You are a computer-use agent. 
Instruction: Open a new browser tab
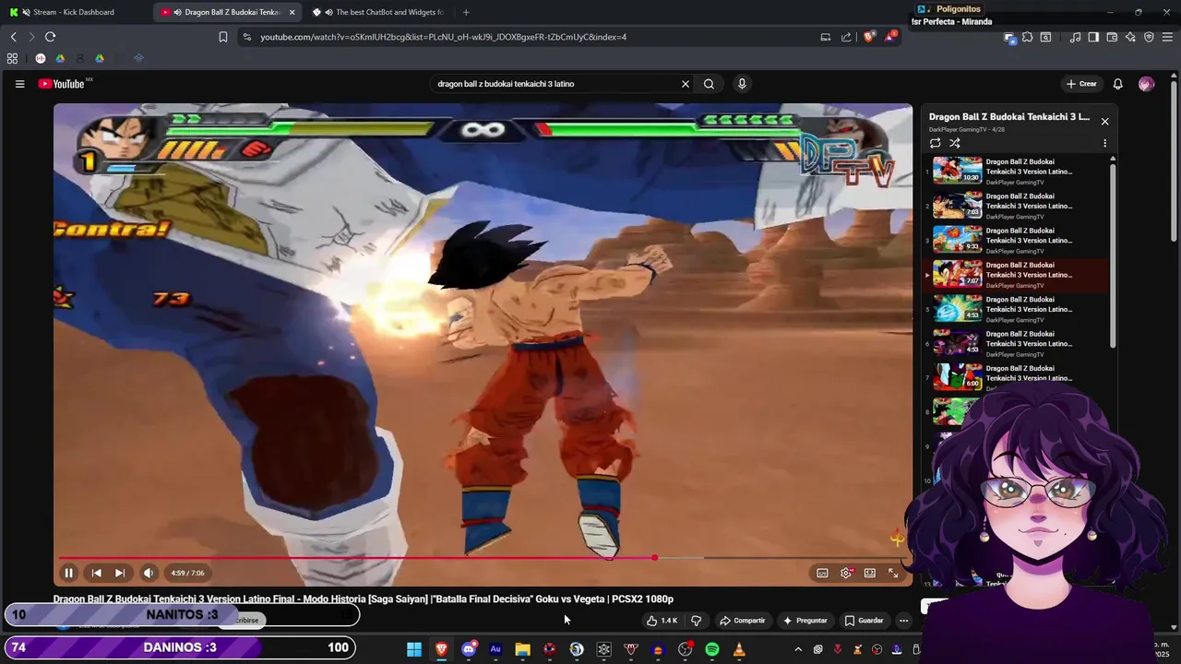pyautogui.click(x=466, y=12)
